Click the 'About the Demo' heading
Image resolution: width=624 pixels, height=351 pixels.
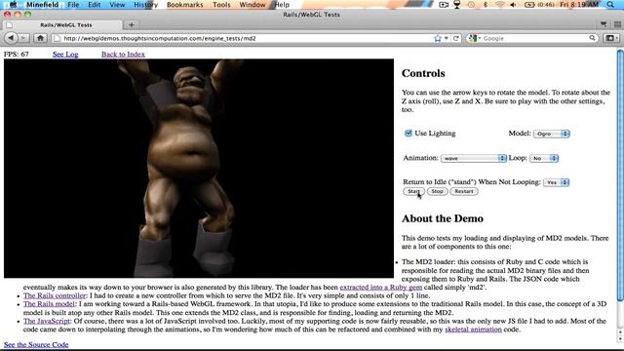click(x=443, y=218)
